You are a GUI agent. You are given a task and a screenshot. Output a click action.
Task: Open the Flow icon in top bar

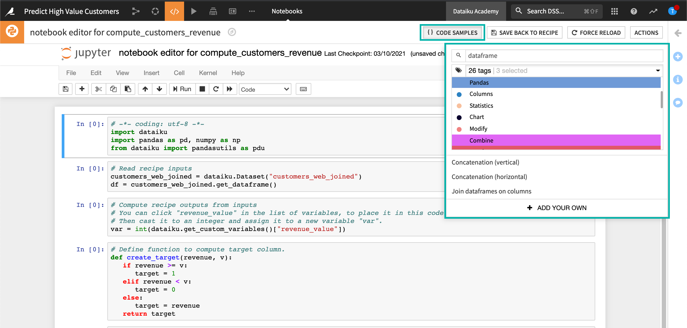pyautogui.click(x=136, y=11)
